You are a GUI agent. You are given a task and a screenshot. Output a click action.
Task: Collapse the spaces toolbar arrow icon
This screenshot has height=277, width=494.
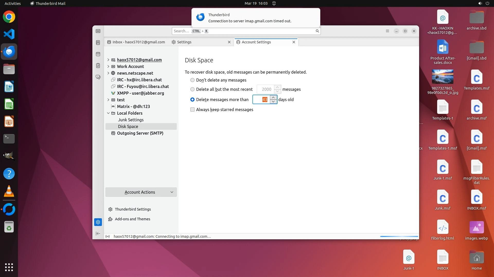98,233
